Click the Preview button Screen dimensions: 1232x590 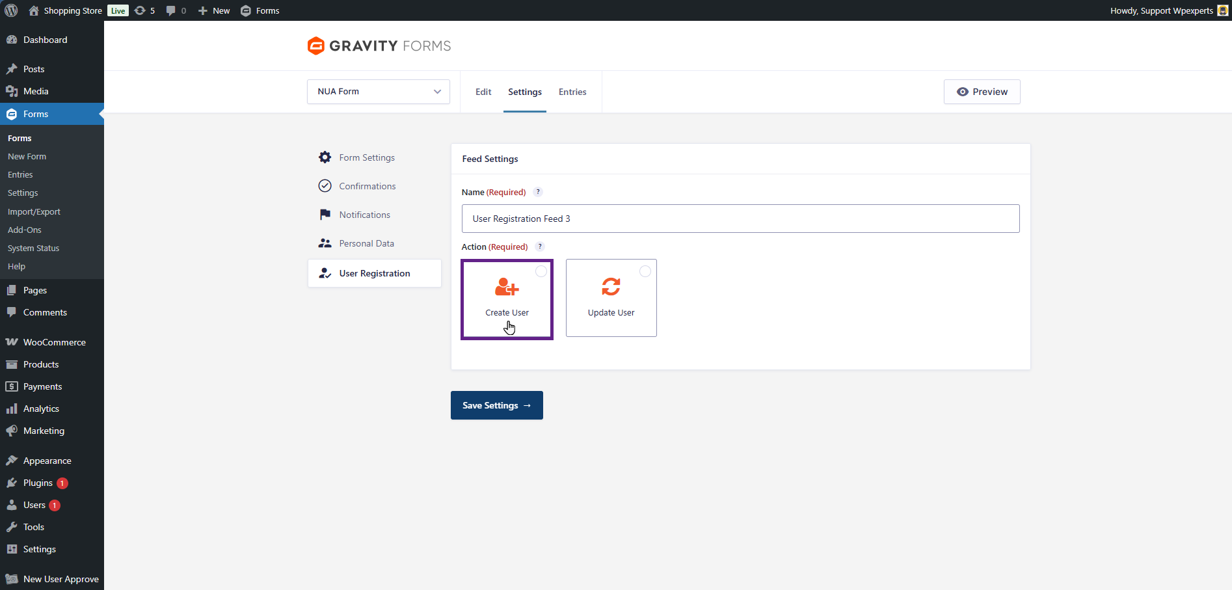point(982,92)
